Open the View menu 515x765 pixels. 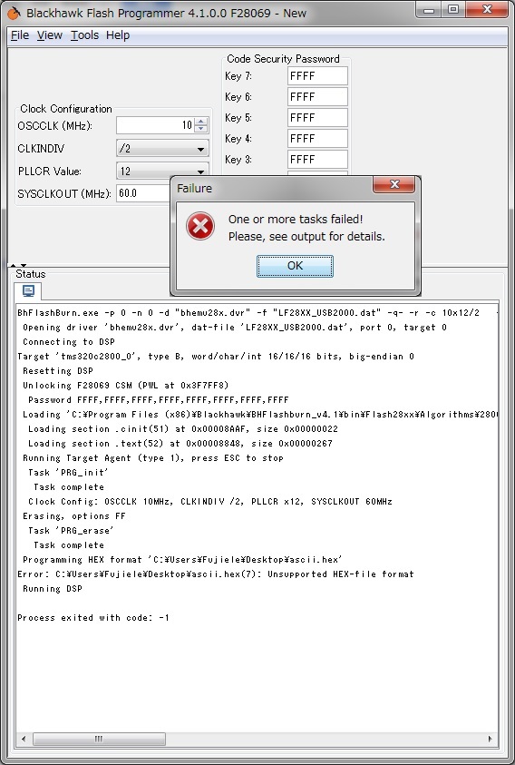pyautogui.click(x=49, y=35)
